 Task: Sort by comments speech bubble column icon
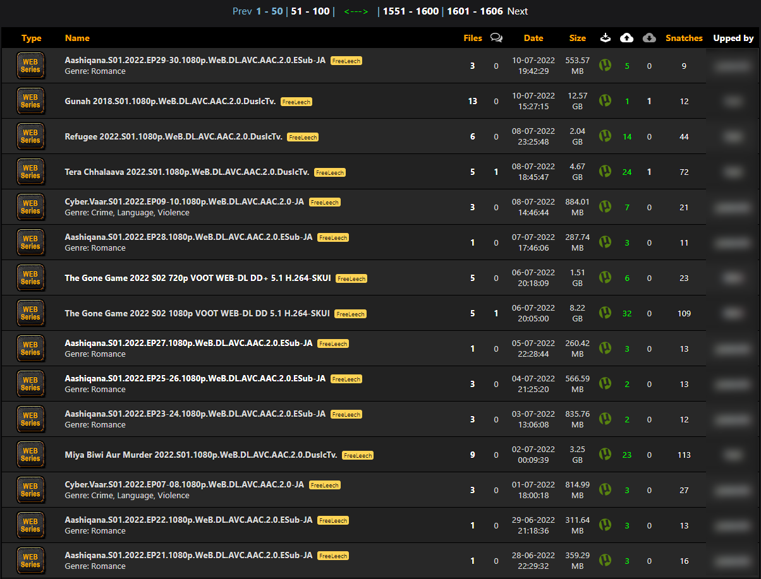tap(496, 38)
